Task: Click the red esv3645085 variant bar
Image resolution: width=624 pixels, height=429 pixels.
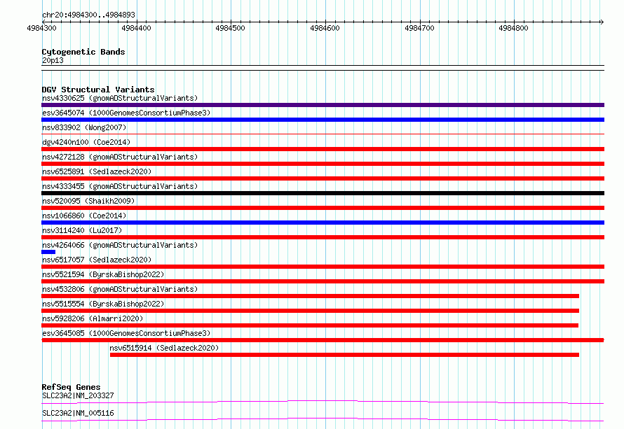Action: coord(323,340)
